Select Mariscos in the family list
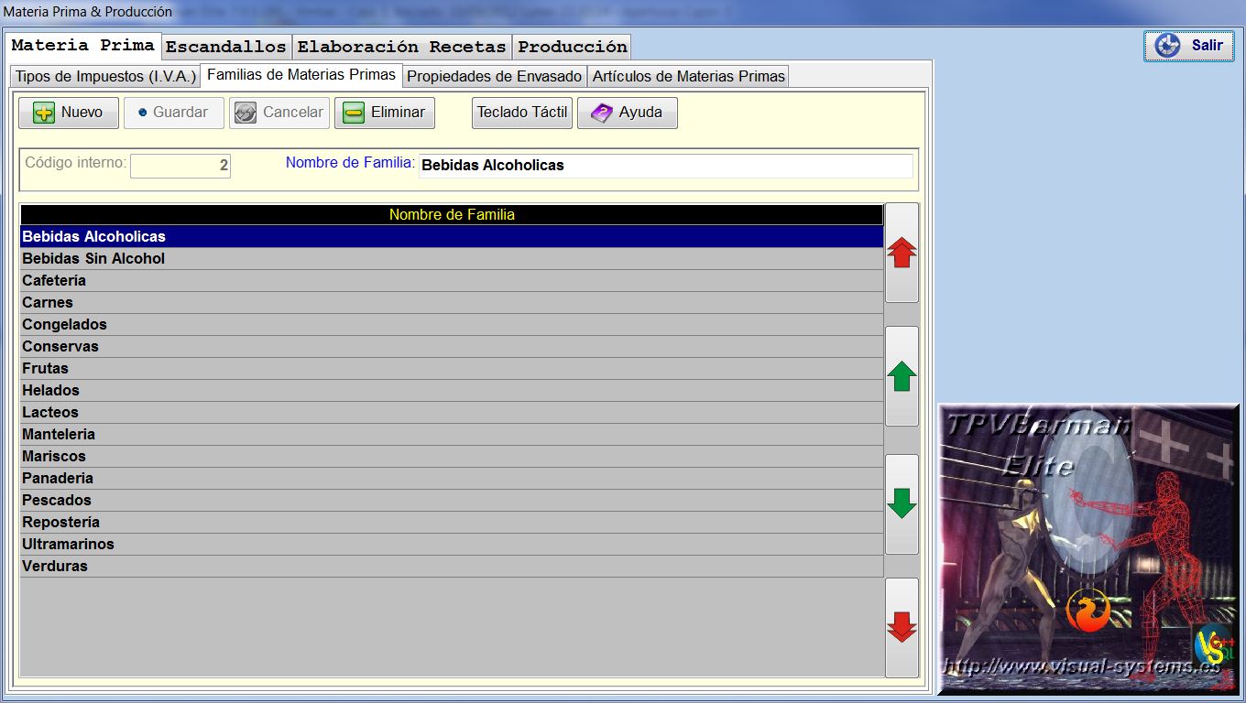 451,457
